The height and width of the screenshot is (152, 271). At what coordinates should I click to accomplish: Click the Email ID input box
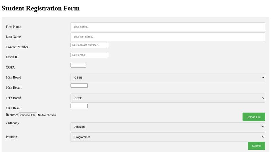pyautogui.click(x=89, y=55)
